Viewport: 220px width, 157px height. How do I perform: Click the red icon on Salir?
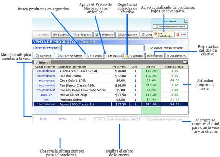pyautogui.click(x=178, y=34)
